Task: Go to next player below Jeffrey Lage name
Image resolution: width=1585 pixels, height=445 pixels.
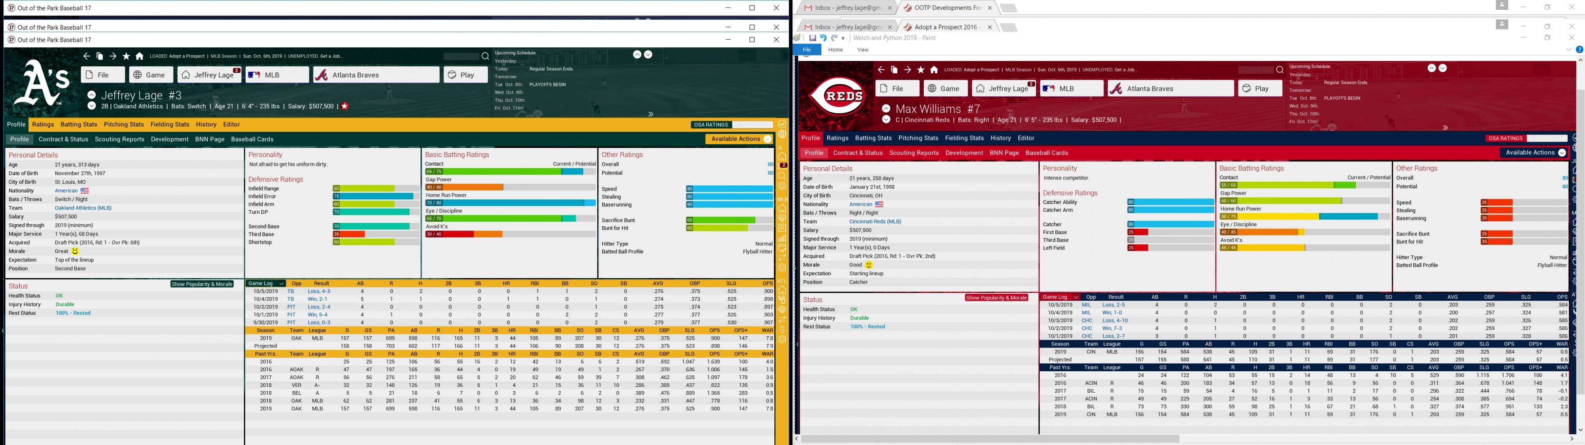Action: (x=92, y=106)
